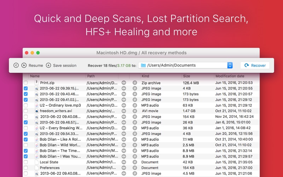Check the Print.zip checkbox
Image resolution: width=283 pixels, height=177 pixels.
point(25,83)
